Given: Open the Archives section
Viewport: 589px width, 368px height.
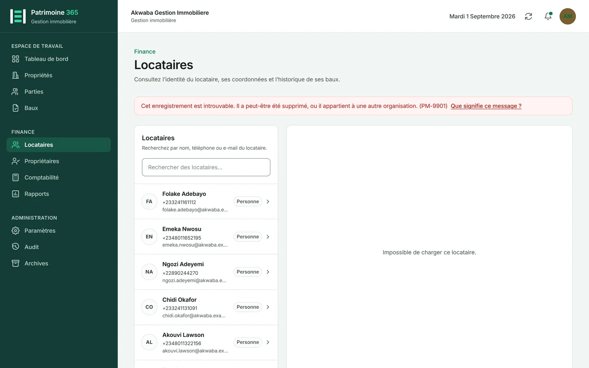Looking at the screenshot, I should (58, 263).
